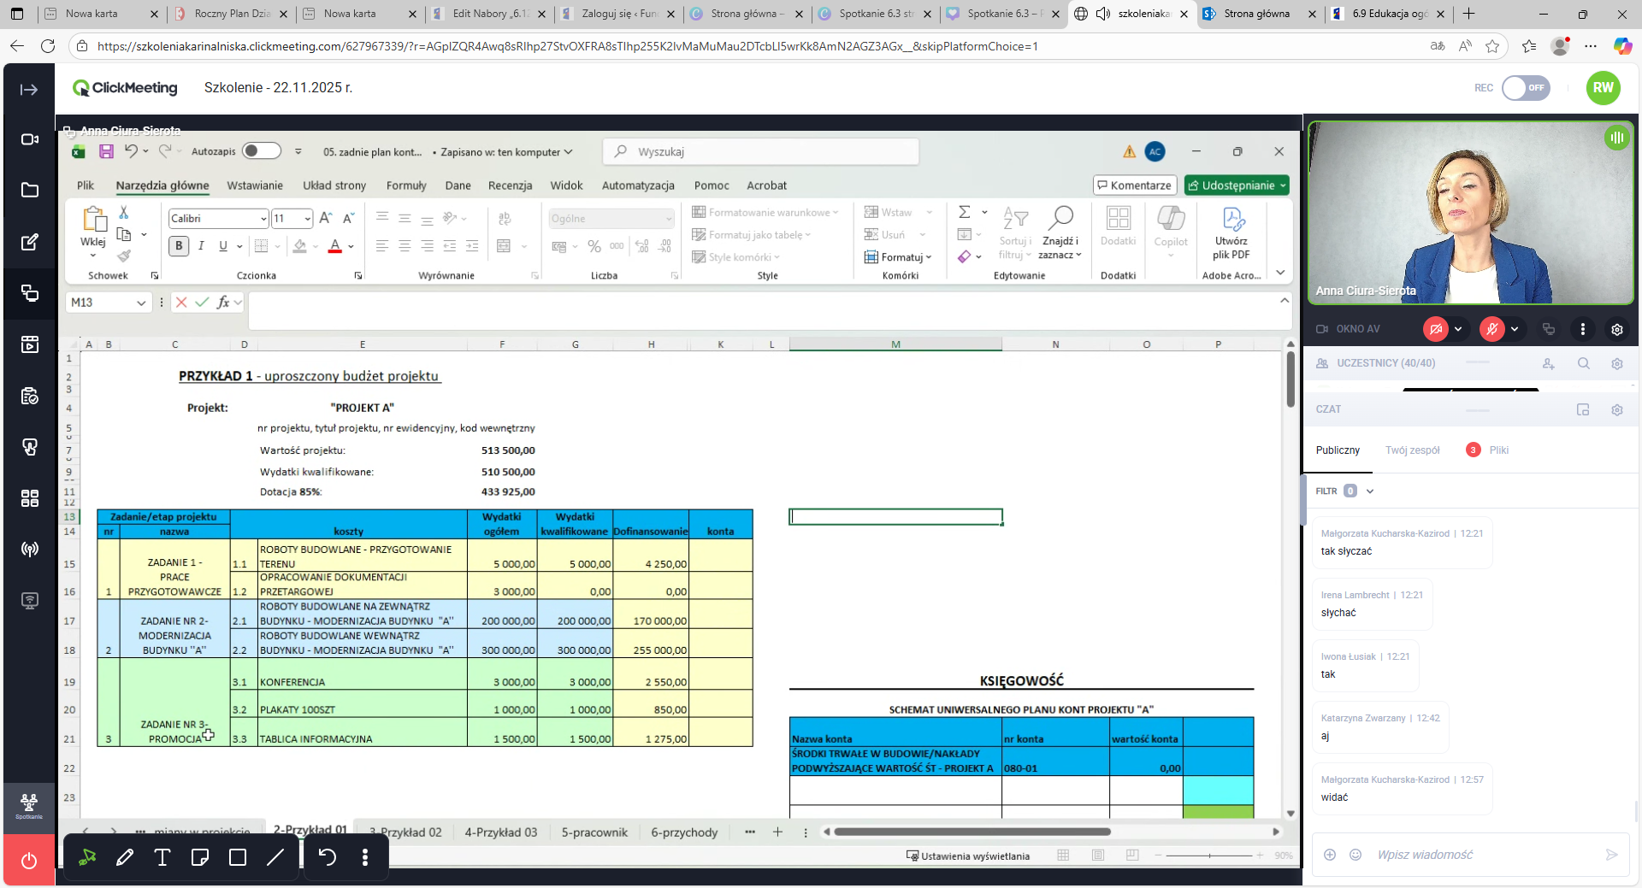Screen dimensions: 1642x888
Task: Search the participants list
Action: pyautogui.click(x=1583, y=363)
